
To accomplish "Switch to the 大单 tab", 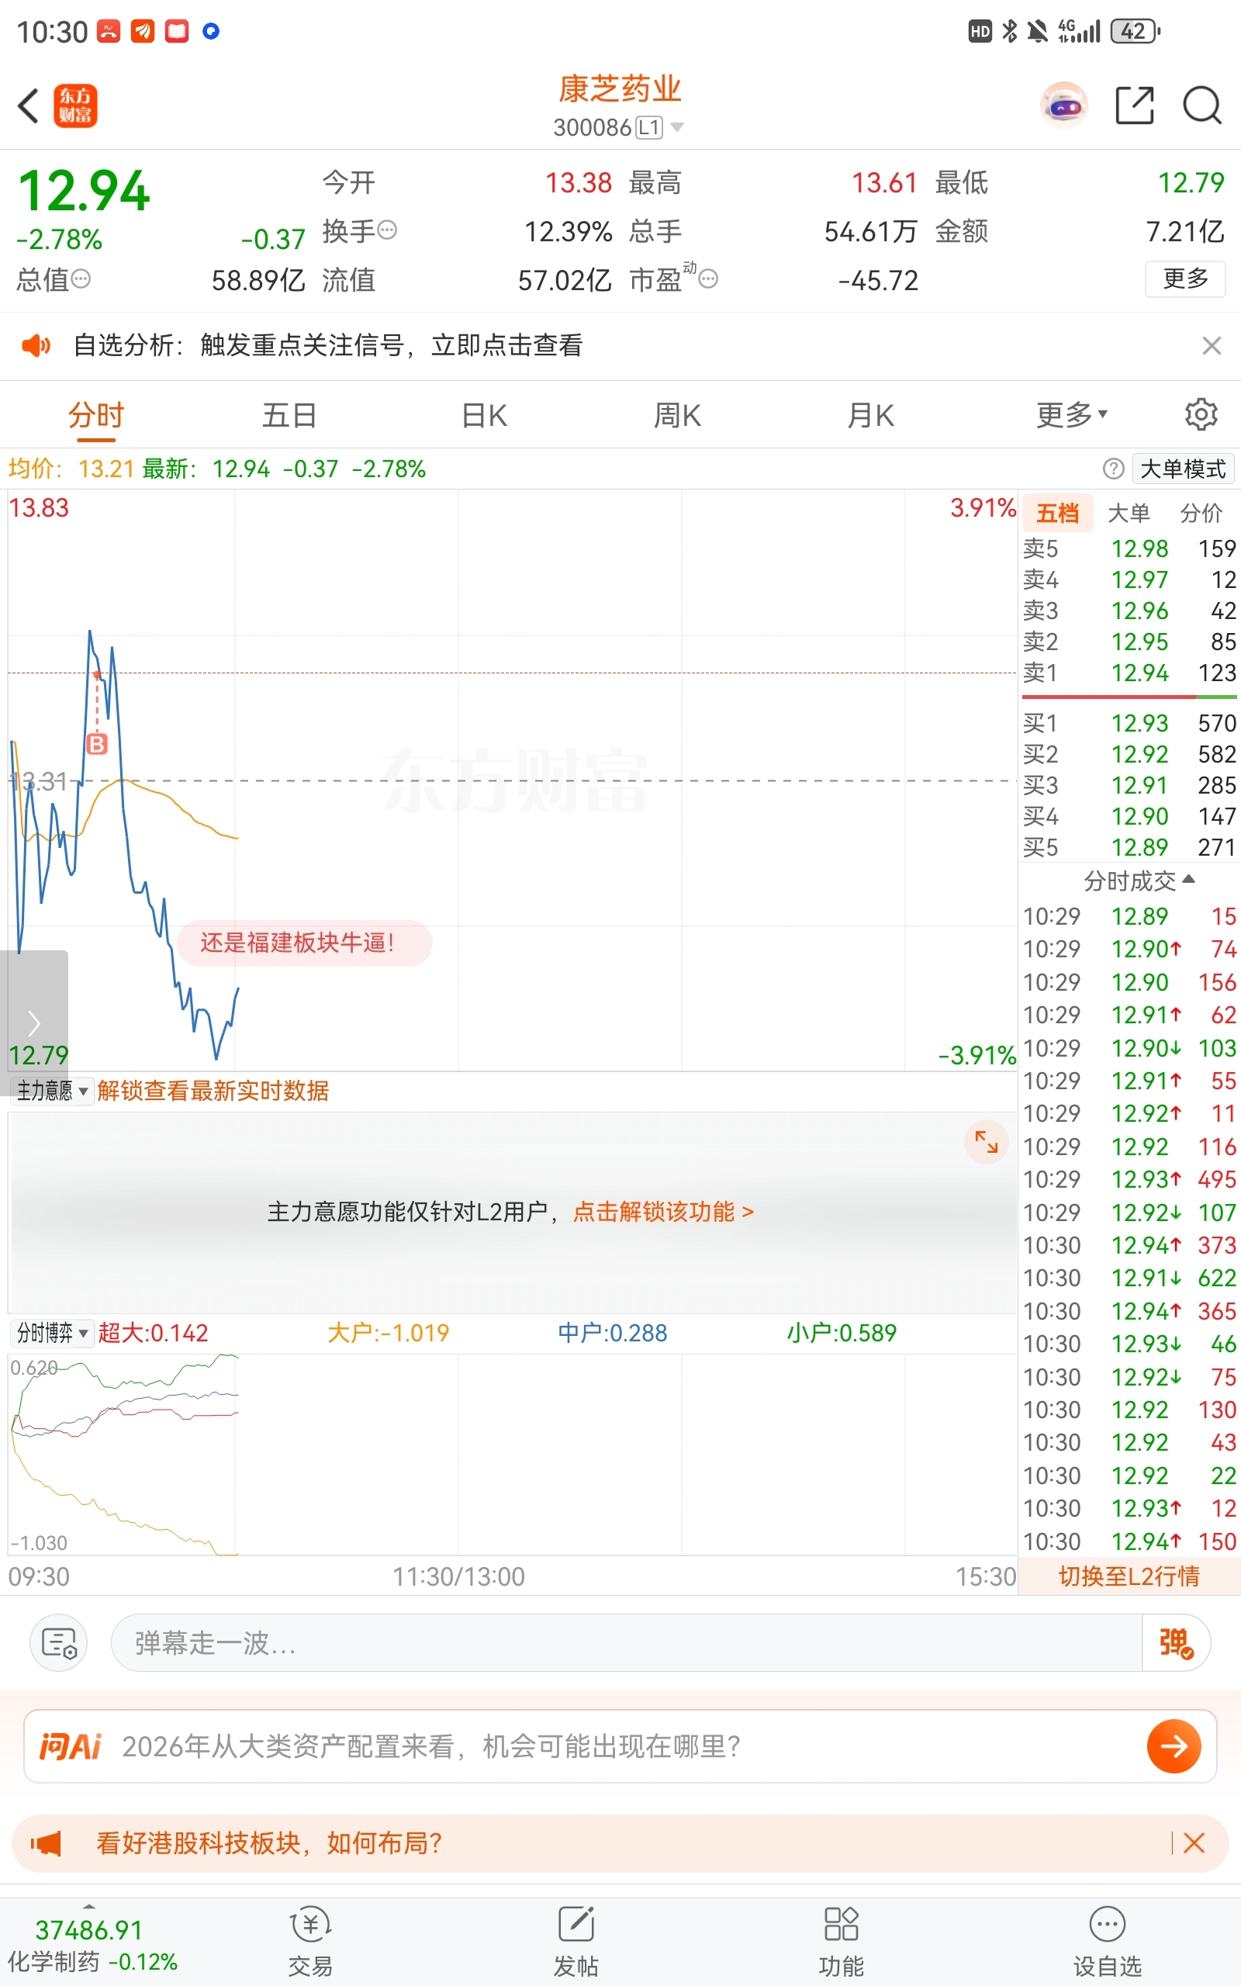I will click(x=1129, y=513).
